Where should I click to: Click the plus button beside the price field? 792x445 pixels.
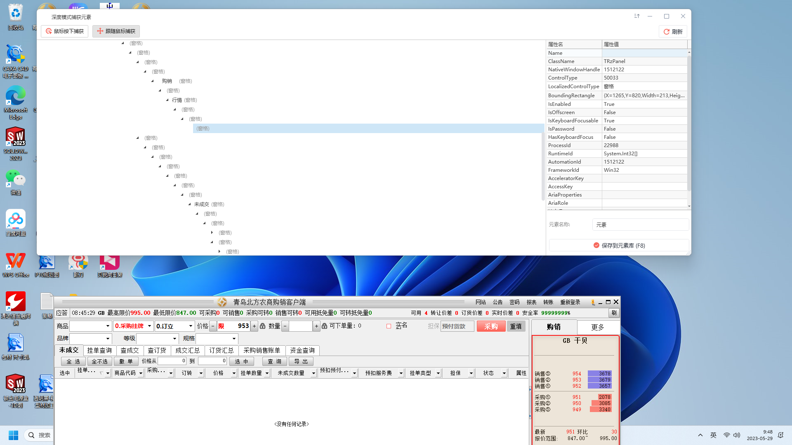(x=254, y=326)
